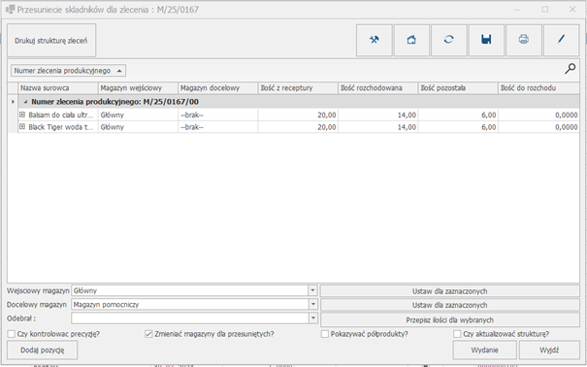The height and width of the screenshot is (367, 587).
Task: Click Ilość rozchodowana 14,00 in Black Tiger row
Action: pyautogui.click(x=378, y=127)
